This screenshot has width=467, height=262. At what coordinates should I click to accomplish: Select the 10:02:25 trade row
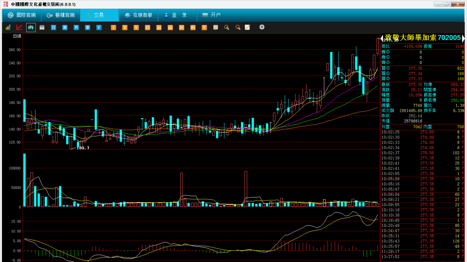(x=422, y=132)
